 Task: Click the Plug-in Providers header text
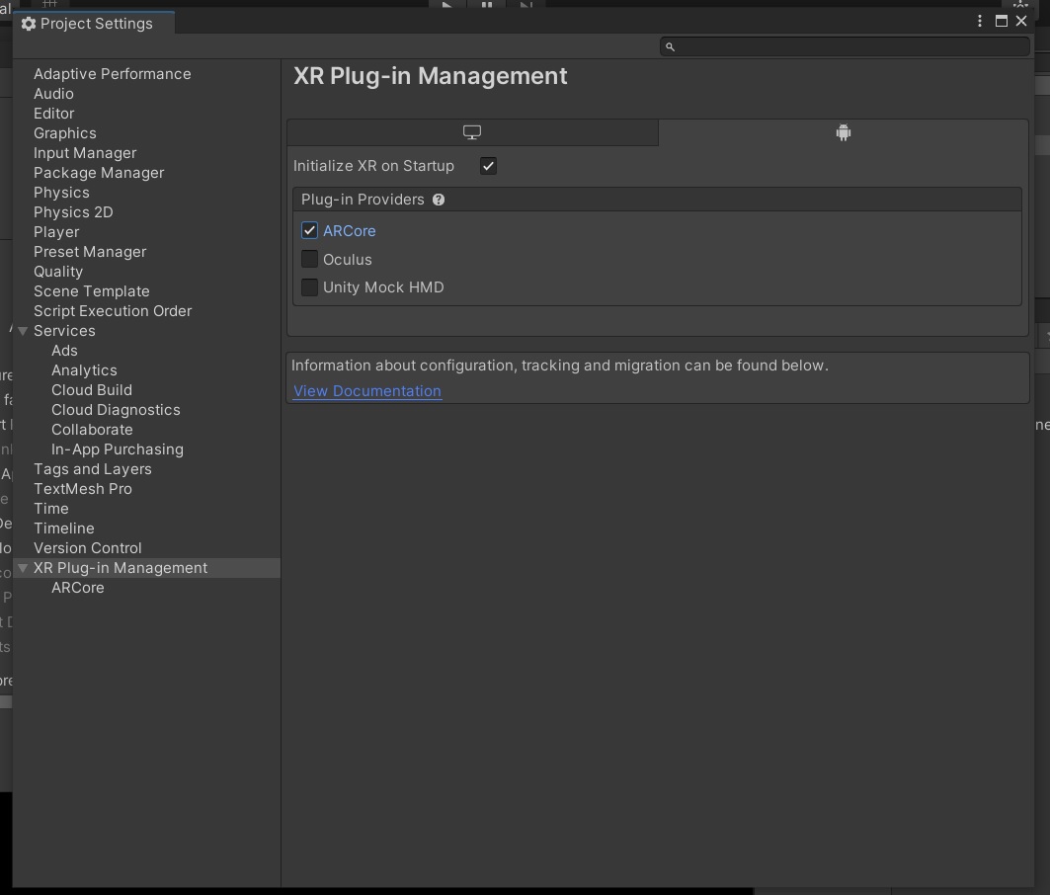click(363, 200)
